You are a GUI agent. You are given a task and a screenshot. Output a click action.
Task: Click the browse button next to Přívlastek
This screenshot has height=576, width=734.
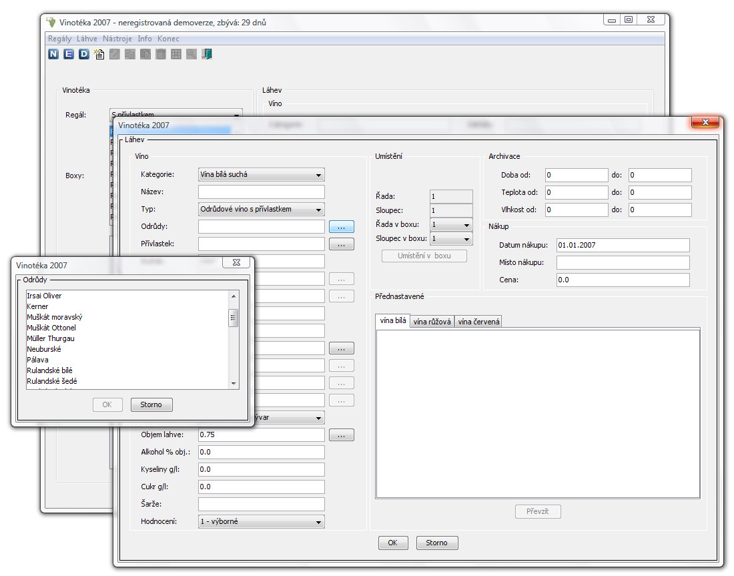[x=341, y=244]
